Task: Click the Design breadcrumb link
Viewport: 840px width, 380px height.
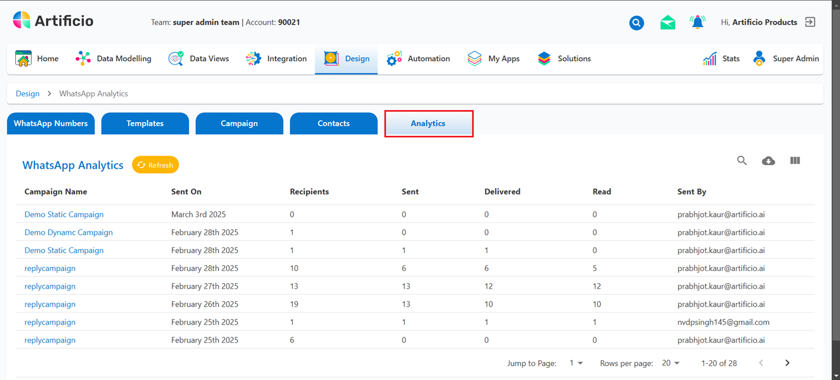Action: click(27, 93)
